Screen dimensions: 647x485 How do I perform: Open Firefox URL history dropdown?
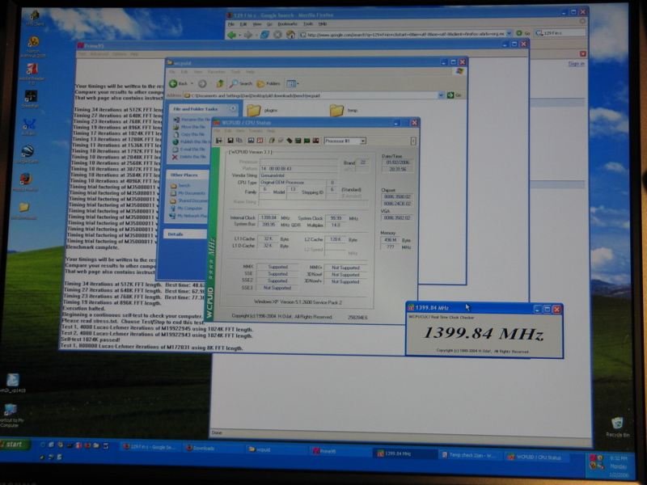pos(510,34)
